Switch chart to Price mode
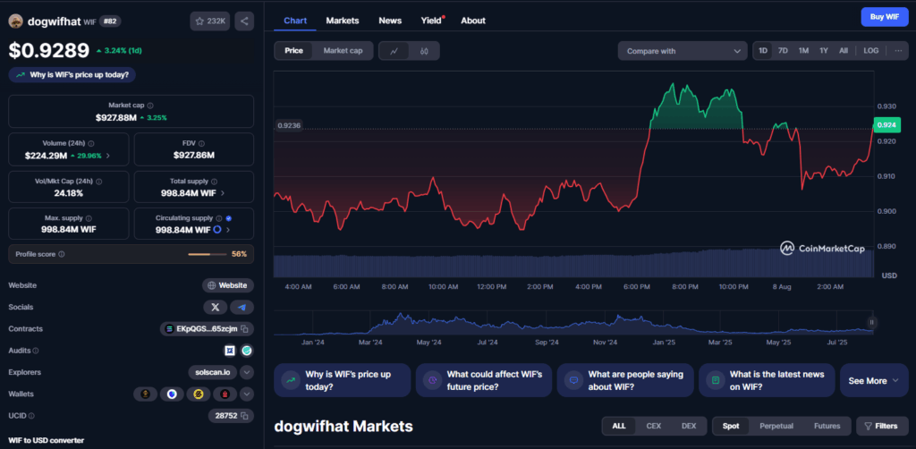916x449 pixels. coord(293,51)
